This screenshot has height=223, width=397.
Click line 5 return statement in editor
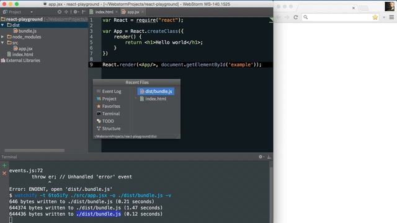[164, 42]
